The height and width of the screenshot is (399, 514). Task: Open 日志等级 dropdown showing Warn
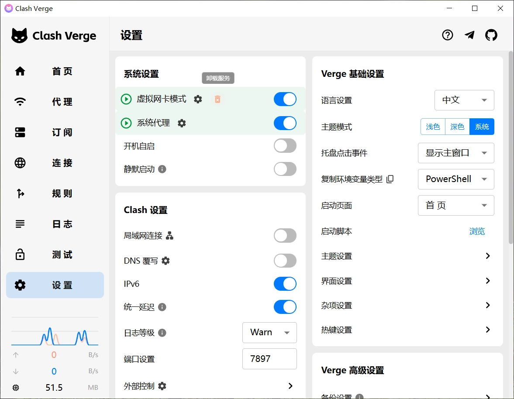[x=269, y=333]
